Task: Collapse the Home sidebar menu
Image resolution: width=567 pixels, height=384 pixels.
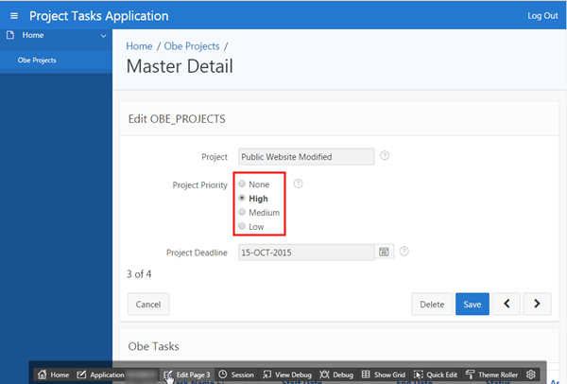Action: pos(103,36)
